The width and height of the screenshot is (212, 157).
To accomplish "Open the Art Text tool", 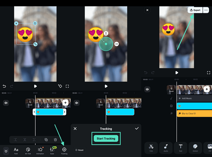I will click(28, 150).
